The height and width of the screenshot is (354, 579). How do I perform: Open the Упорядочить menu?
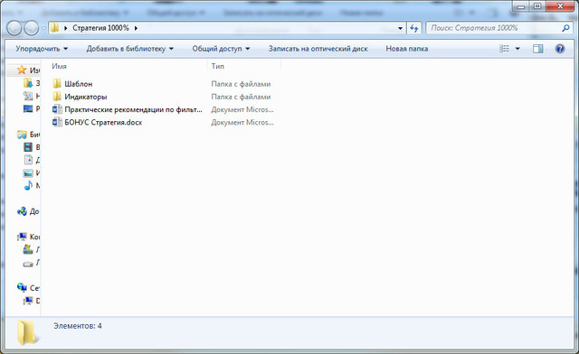point(42,49)
